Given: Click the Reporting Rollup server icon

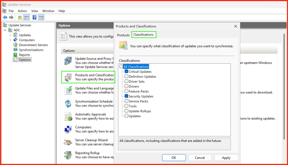Looking at the screenshot, I should click(x=68, y=155).
